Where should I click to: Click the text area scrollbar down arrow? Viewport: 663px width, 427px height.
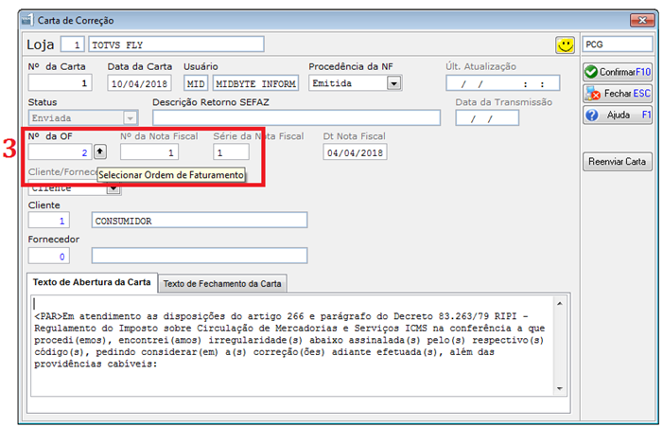click(559, 388)
